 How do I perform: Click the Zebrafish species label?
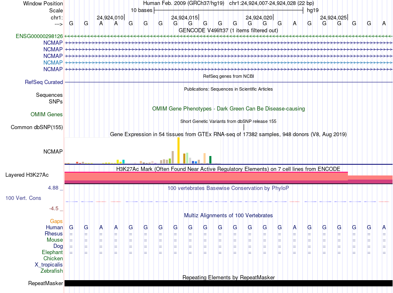tap(52, 271)
